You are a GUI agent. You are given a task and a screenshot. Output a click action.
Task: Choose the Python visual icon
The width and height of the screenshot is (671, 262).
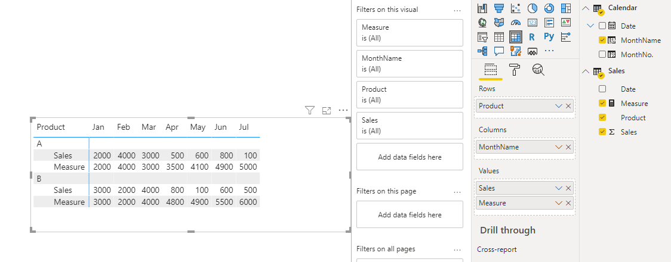pyautogui.click(x=549, y=37)
